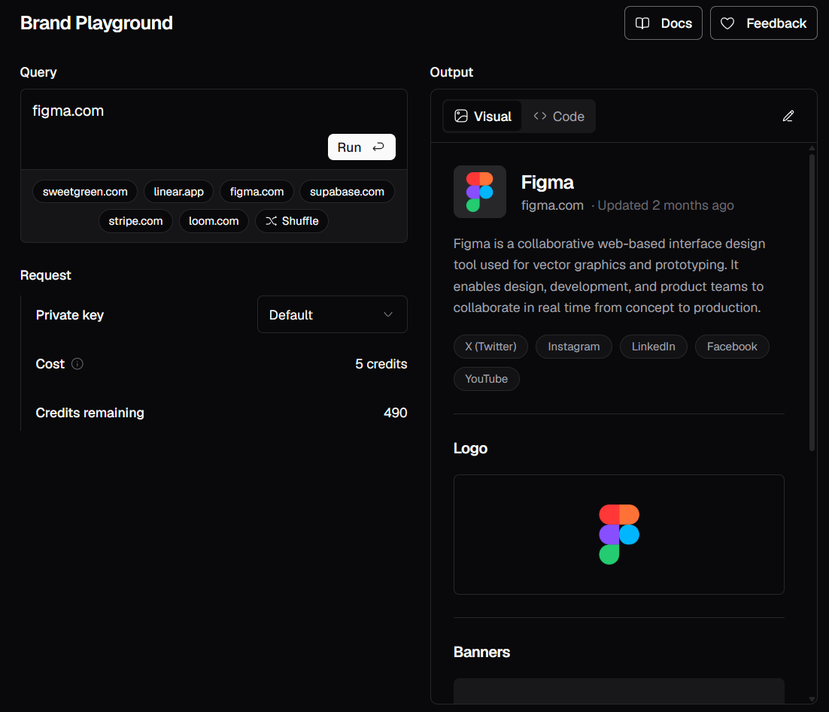The image size is (829, 712).
Task: Open the Feedback button
Action: click(764, 23)
